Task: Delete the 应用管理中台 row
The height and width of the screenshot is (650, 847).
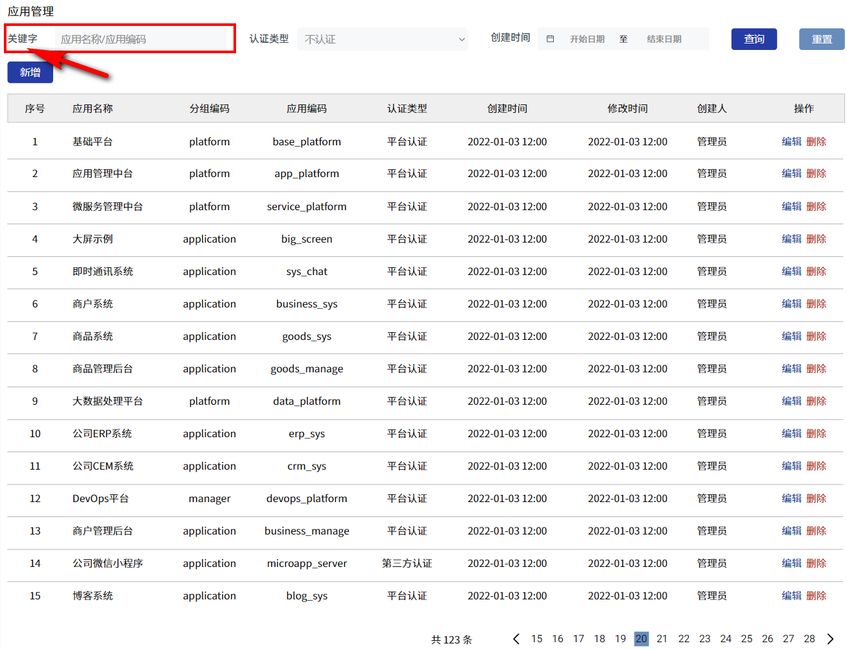Action: [x=817, y=173]
